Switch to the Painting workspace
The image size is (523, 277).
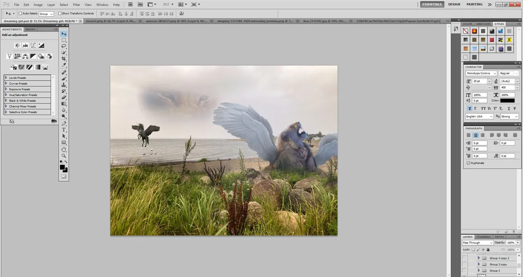point(474,4)
